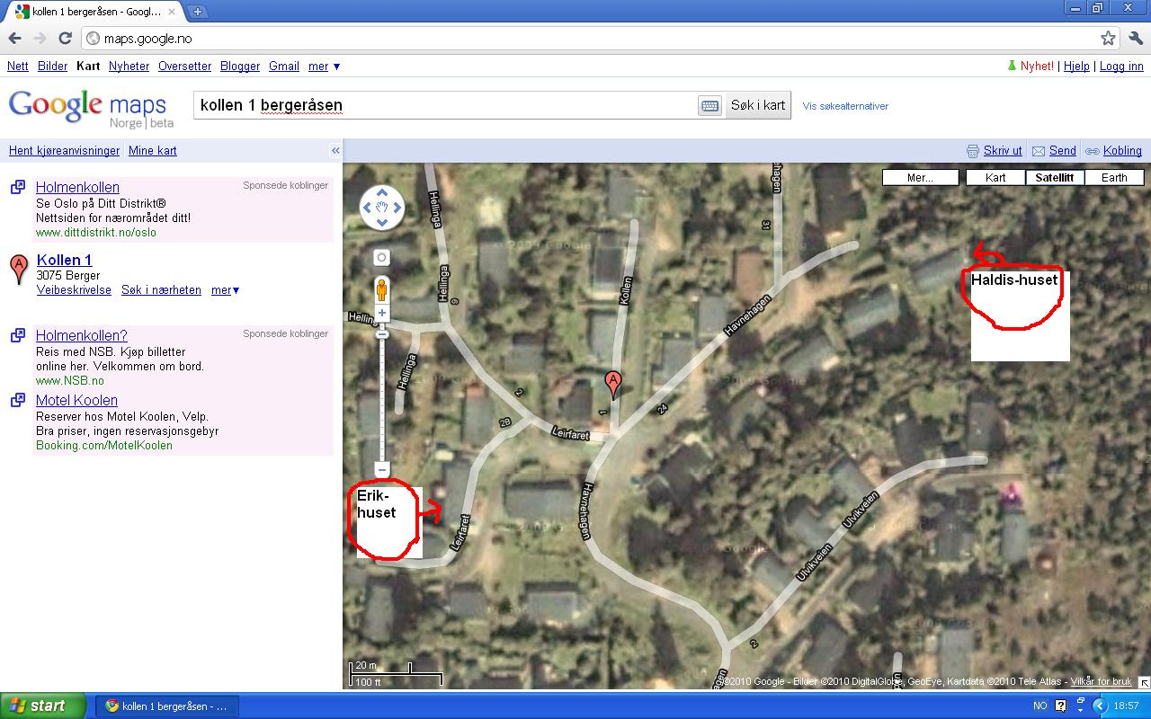
Task: Switch to Satellitt view
Action: click(1054, 177)
